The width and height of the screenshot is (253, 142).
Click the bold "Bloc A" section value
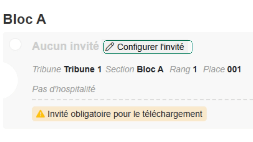pos(150,70)
